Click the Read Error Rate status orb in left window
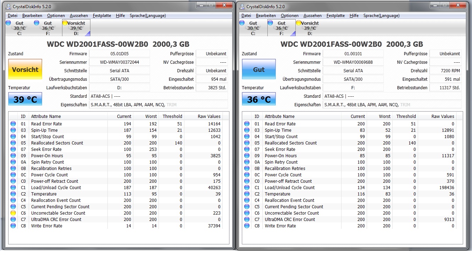 coord(13,124)
